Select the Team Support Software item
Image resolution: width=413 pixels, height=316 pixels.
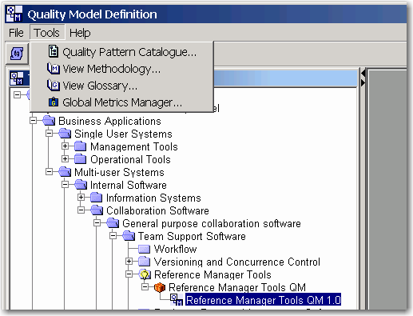pos(192,236)
